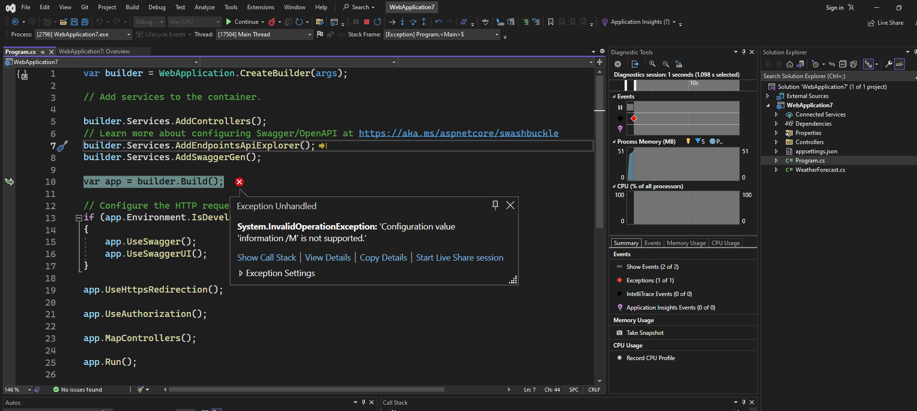The width and height of the screenshot is (917, 411).
Task: Switch to CPU Usage tab in Diagnostic Tools
Action: [x=726, y=243]
